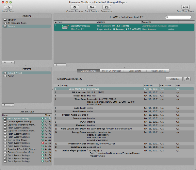The height and width of the screenshot is (170, 196).
Task: Add a host with plus button
Action: click(57, 65)
